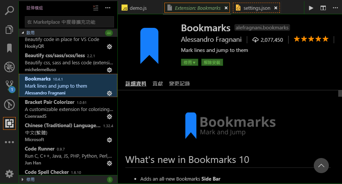
Task: Expand the 停用 disabled extensions section
Action: pos(68,179)
